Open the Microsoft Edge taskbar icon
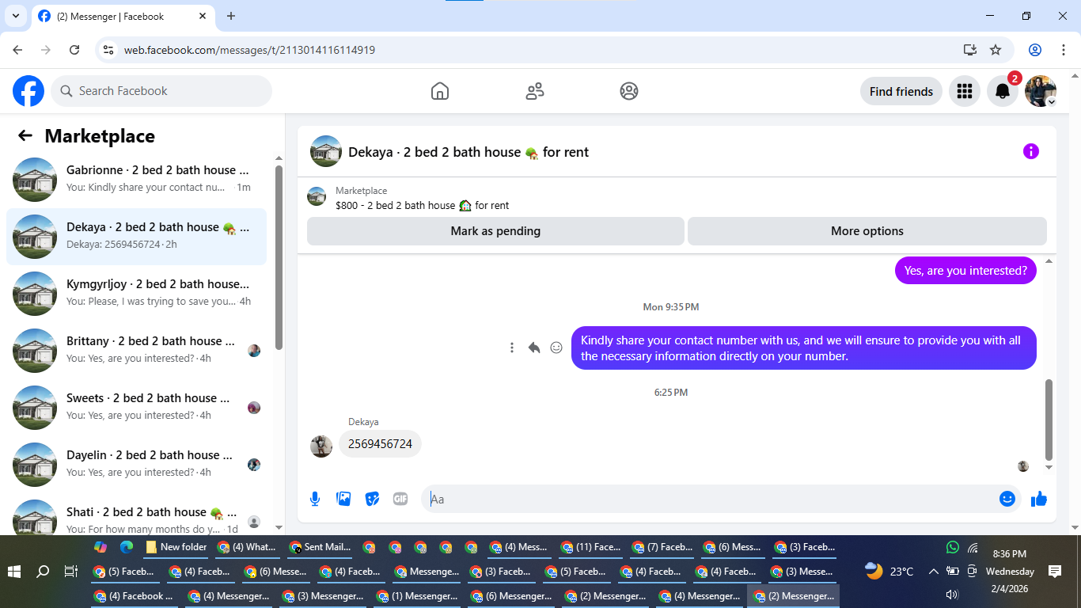1081x608 pixels. [x=126, y=547]
